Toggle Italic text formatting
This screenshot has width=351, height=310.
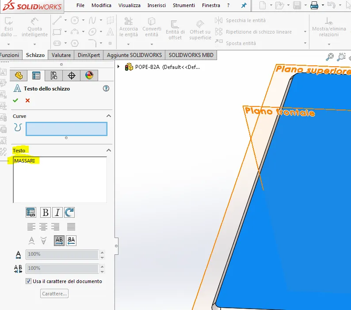[x=57, y=212]
